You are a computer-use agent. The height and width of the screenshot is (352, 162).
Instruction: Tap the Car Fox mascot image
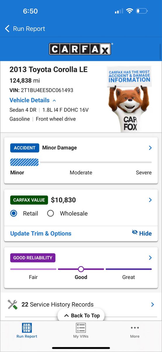click(129, 99)
